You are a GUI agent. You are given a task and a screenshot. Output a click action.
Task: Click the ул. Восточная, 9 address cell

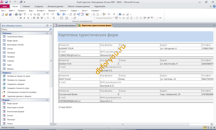pyautogui.click(x=181, y=64)
